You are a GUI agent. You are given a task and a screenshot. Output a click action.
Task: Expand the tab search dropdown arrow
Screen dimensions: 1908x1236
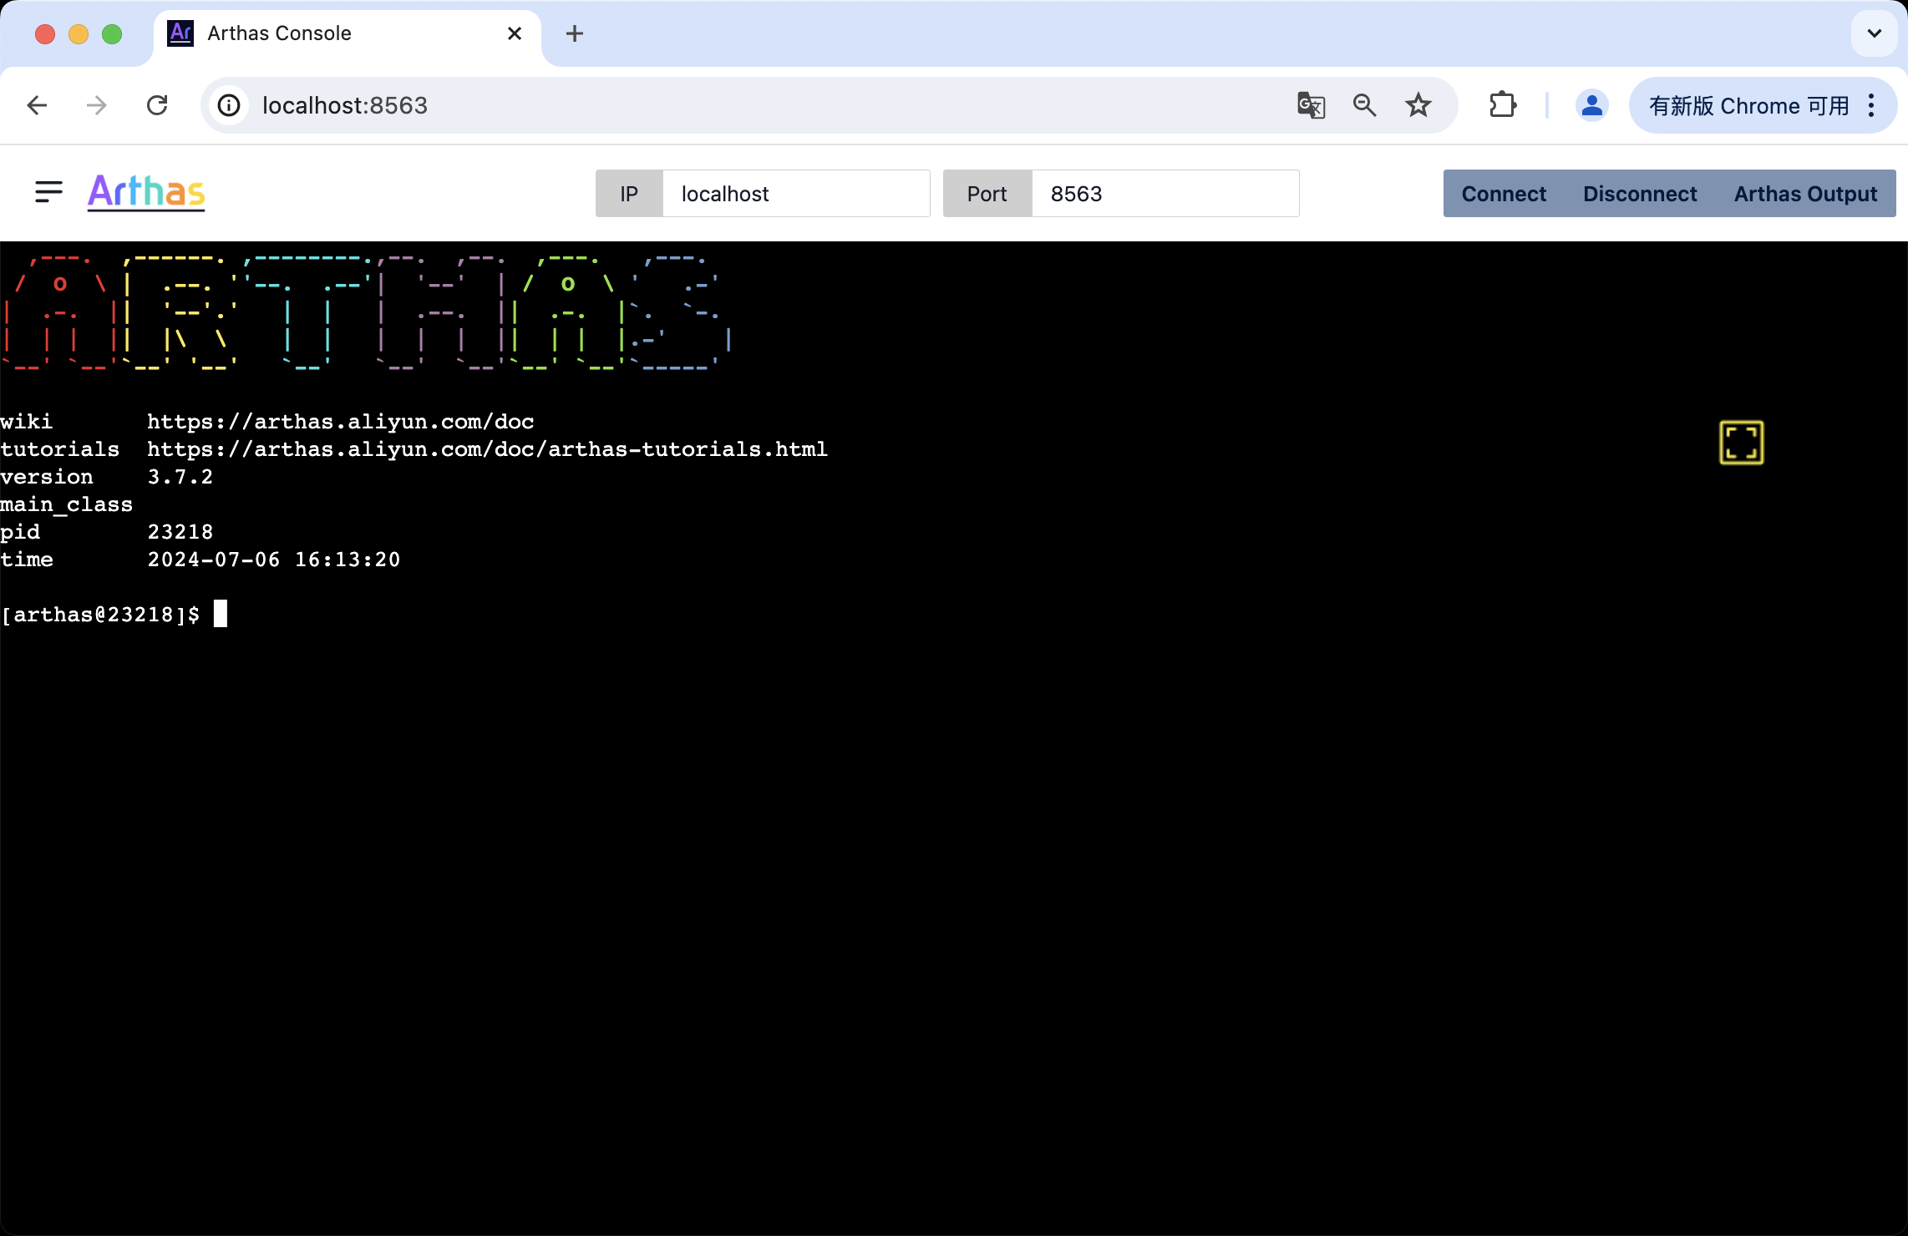1875,33
